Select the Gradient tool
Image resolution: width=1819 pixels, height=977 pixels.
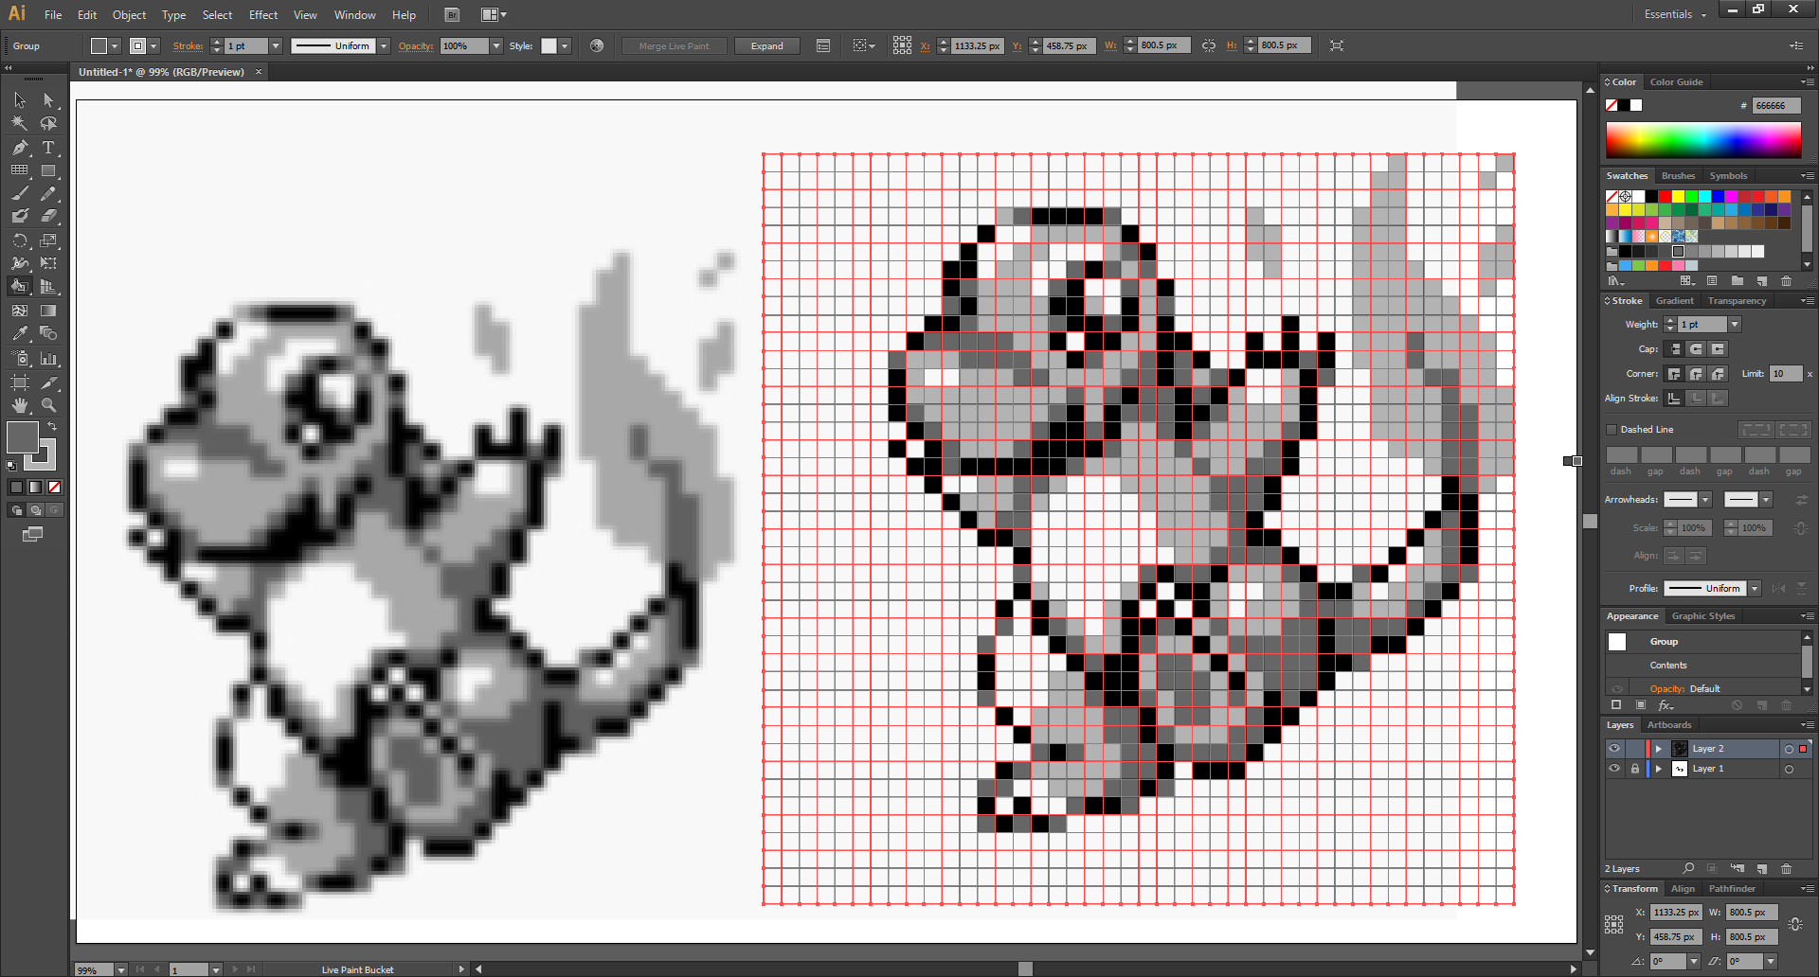(48, 311)
